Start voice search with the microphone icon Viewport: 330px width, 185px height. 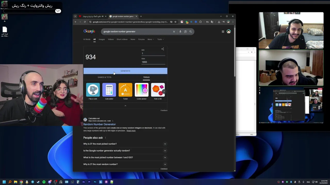point(180,32)
